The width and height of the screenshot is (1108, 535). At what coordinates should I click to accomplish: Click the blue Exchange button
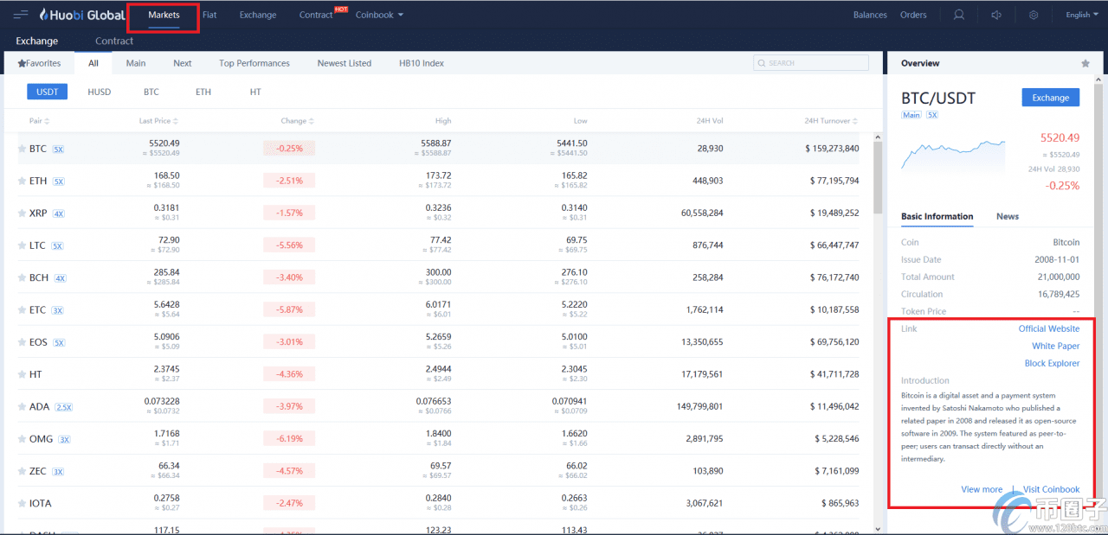click(x=1051, y=98)
